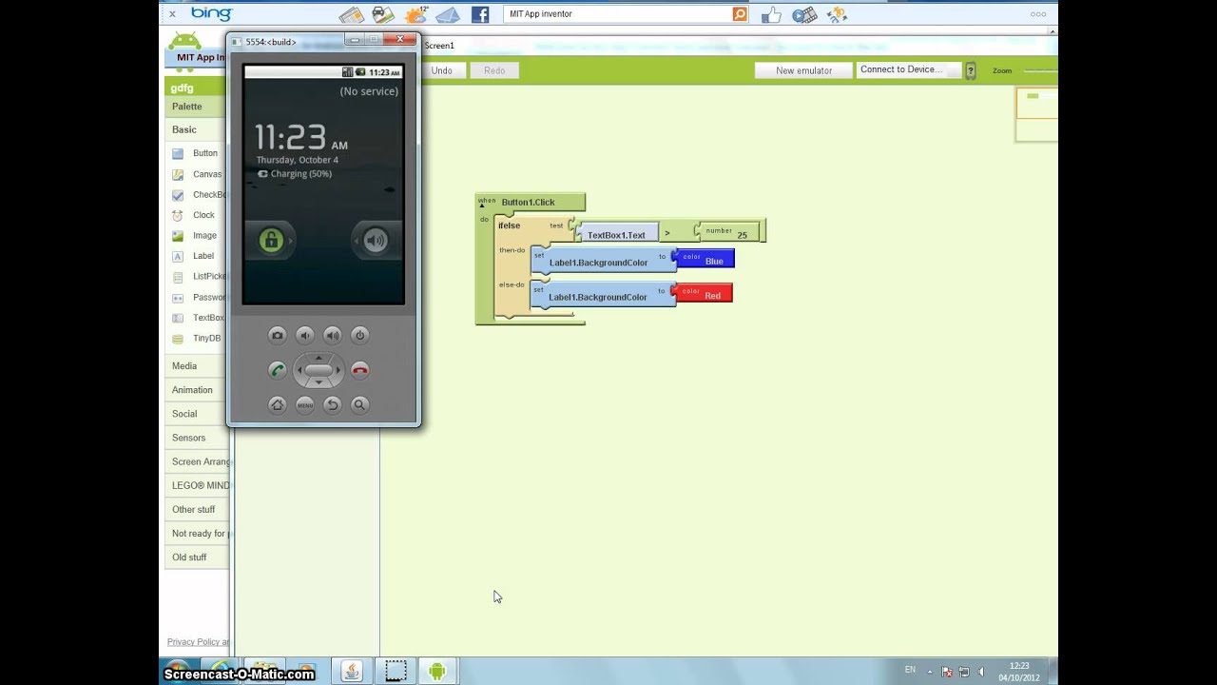Click in the Bing search field
Screen dimensions: 1217x685
[x=618, y=14]
